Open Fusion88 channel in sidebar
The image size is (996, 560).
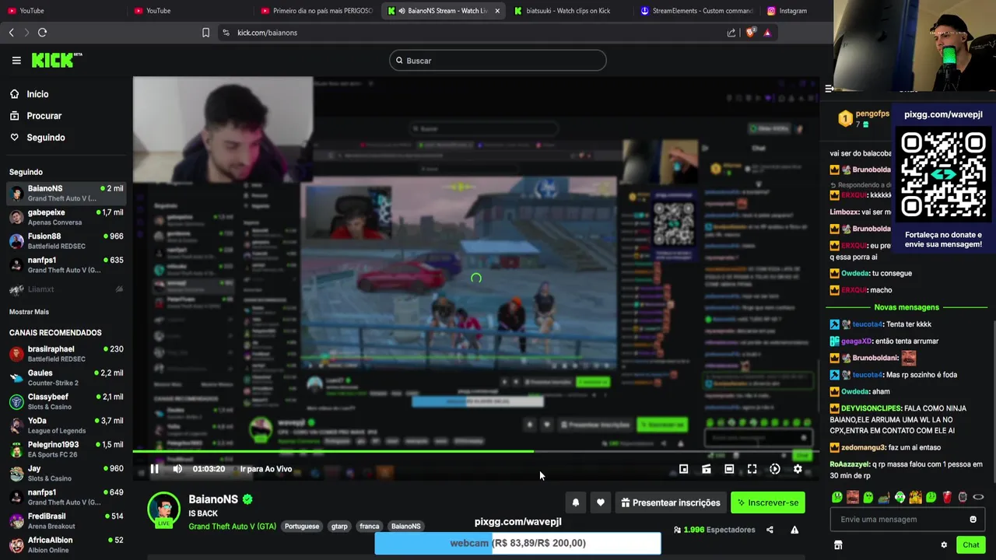[66, 241]
